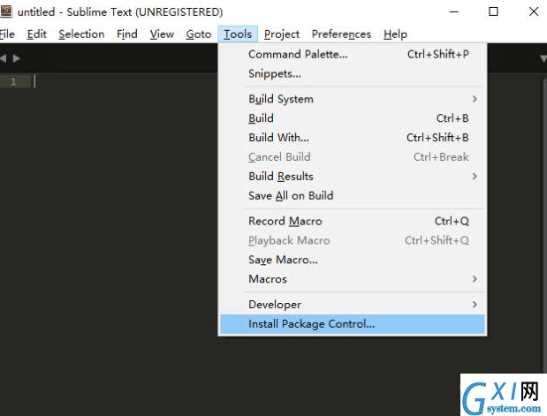Open the tab list dropdown arrow
This screenshot has width=547, height=416.
pos(543,58)
